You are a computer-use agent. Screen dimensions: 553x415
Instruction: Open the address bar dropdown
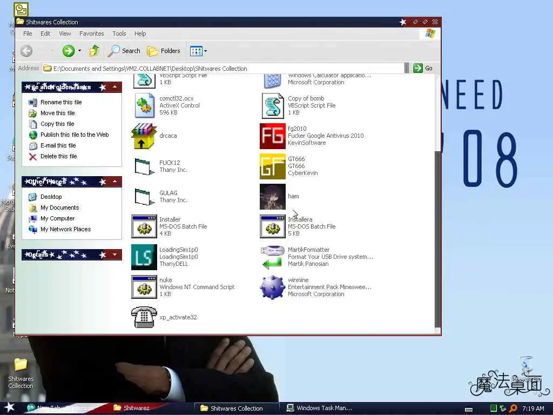(406, 68)
